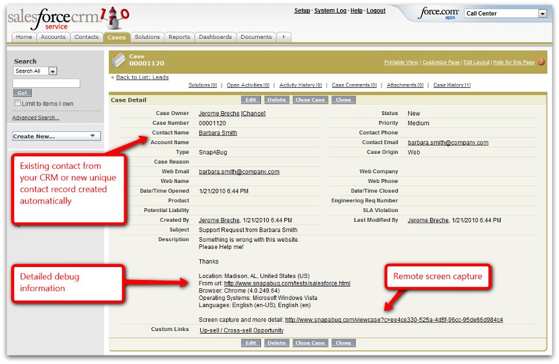Screen dimensions: 559x364
Task: Click the bottom Delete button
Action: 277,343
